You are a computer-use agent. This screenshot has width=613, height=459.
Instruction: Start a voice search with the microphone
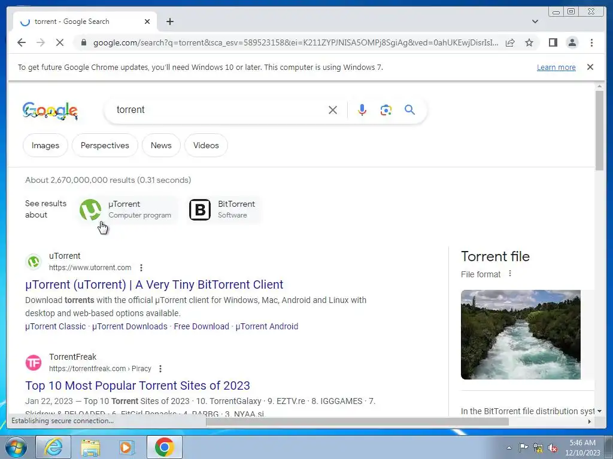point(362,110)
